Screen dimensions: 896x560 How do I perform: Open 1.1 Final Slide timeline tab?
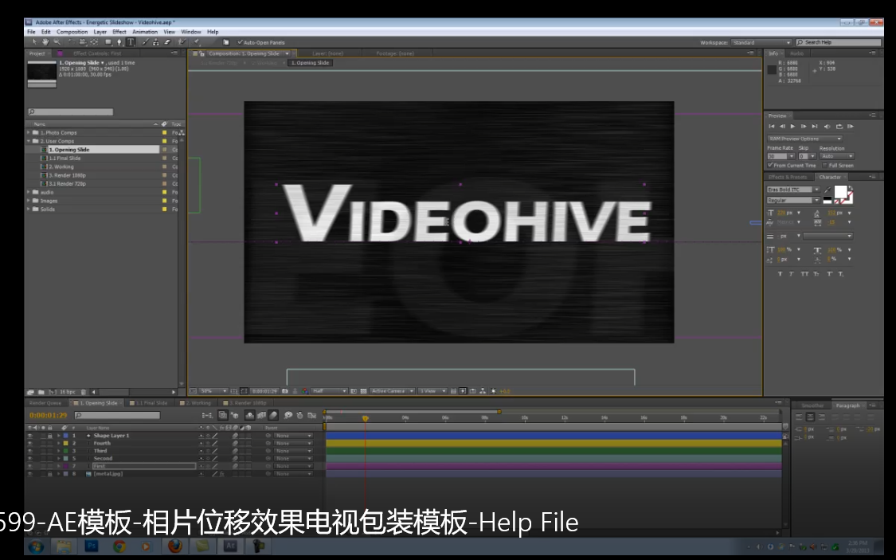(151, 403)
